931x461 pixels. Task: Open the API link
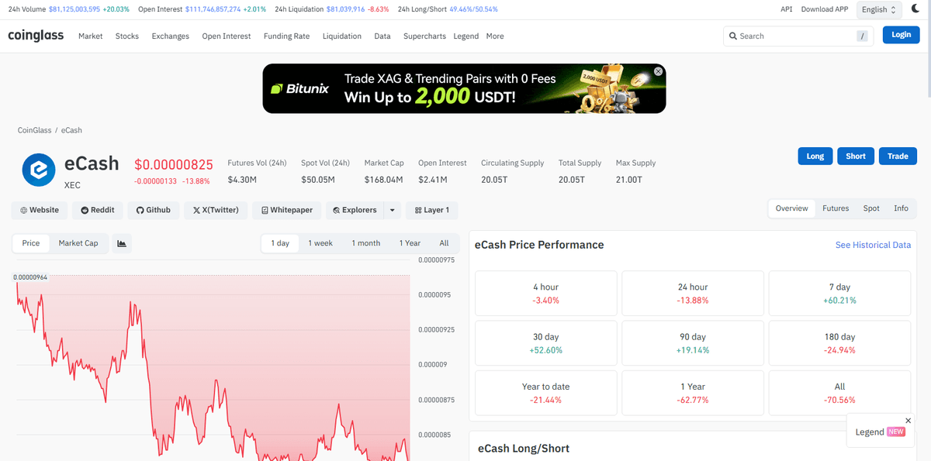point(787,9)
